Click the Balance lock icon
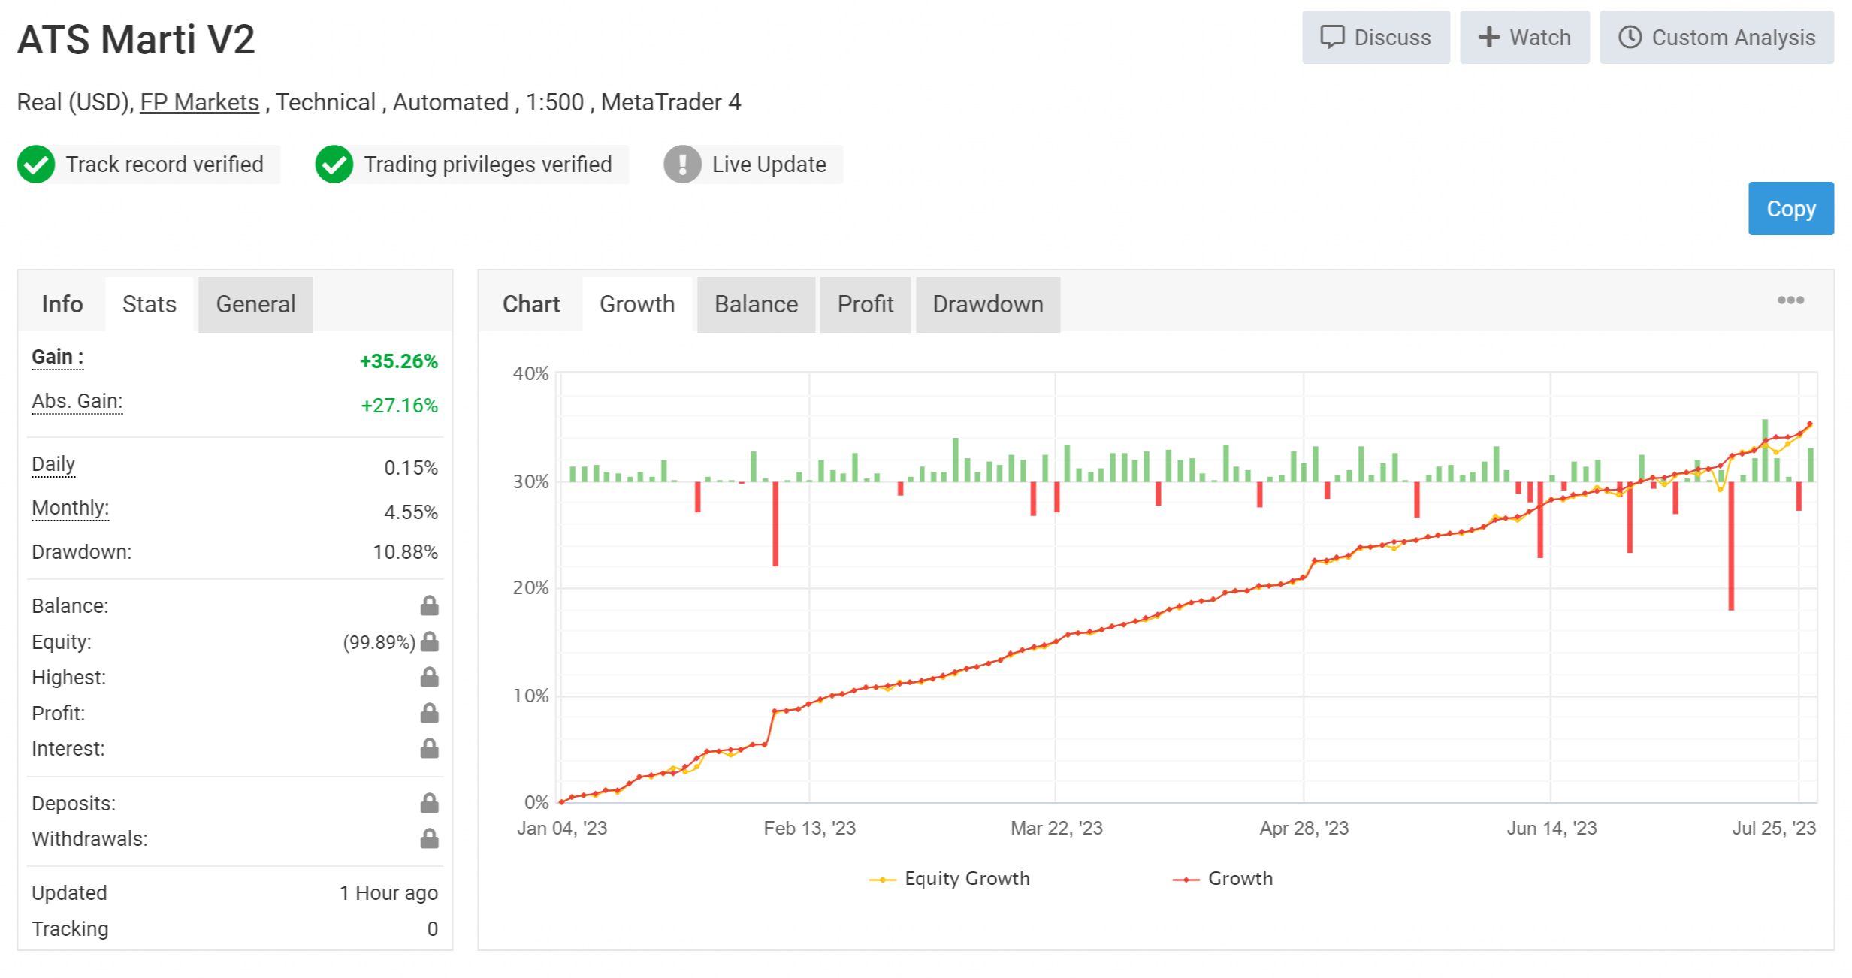Viewport: 1852px width, 978px height. pos(429,605)
